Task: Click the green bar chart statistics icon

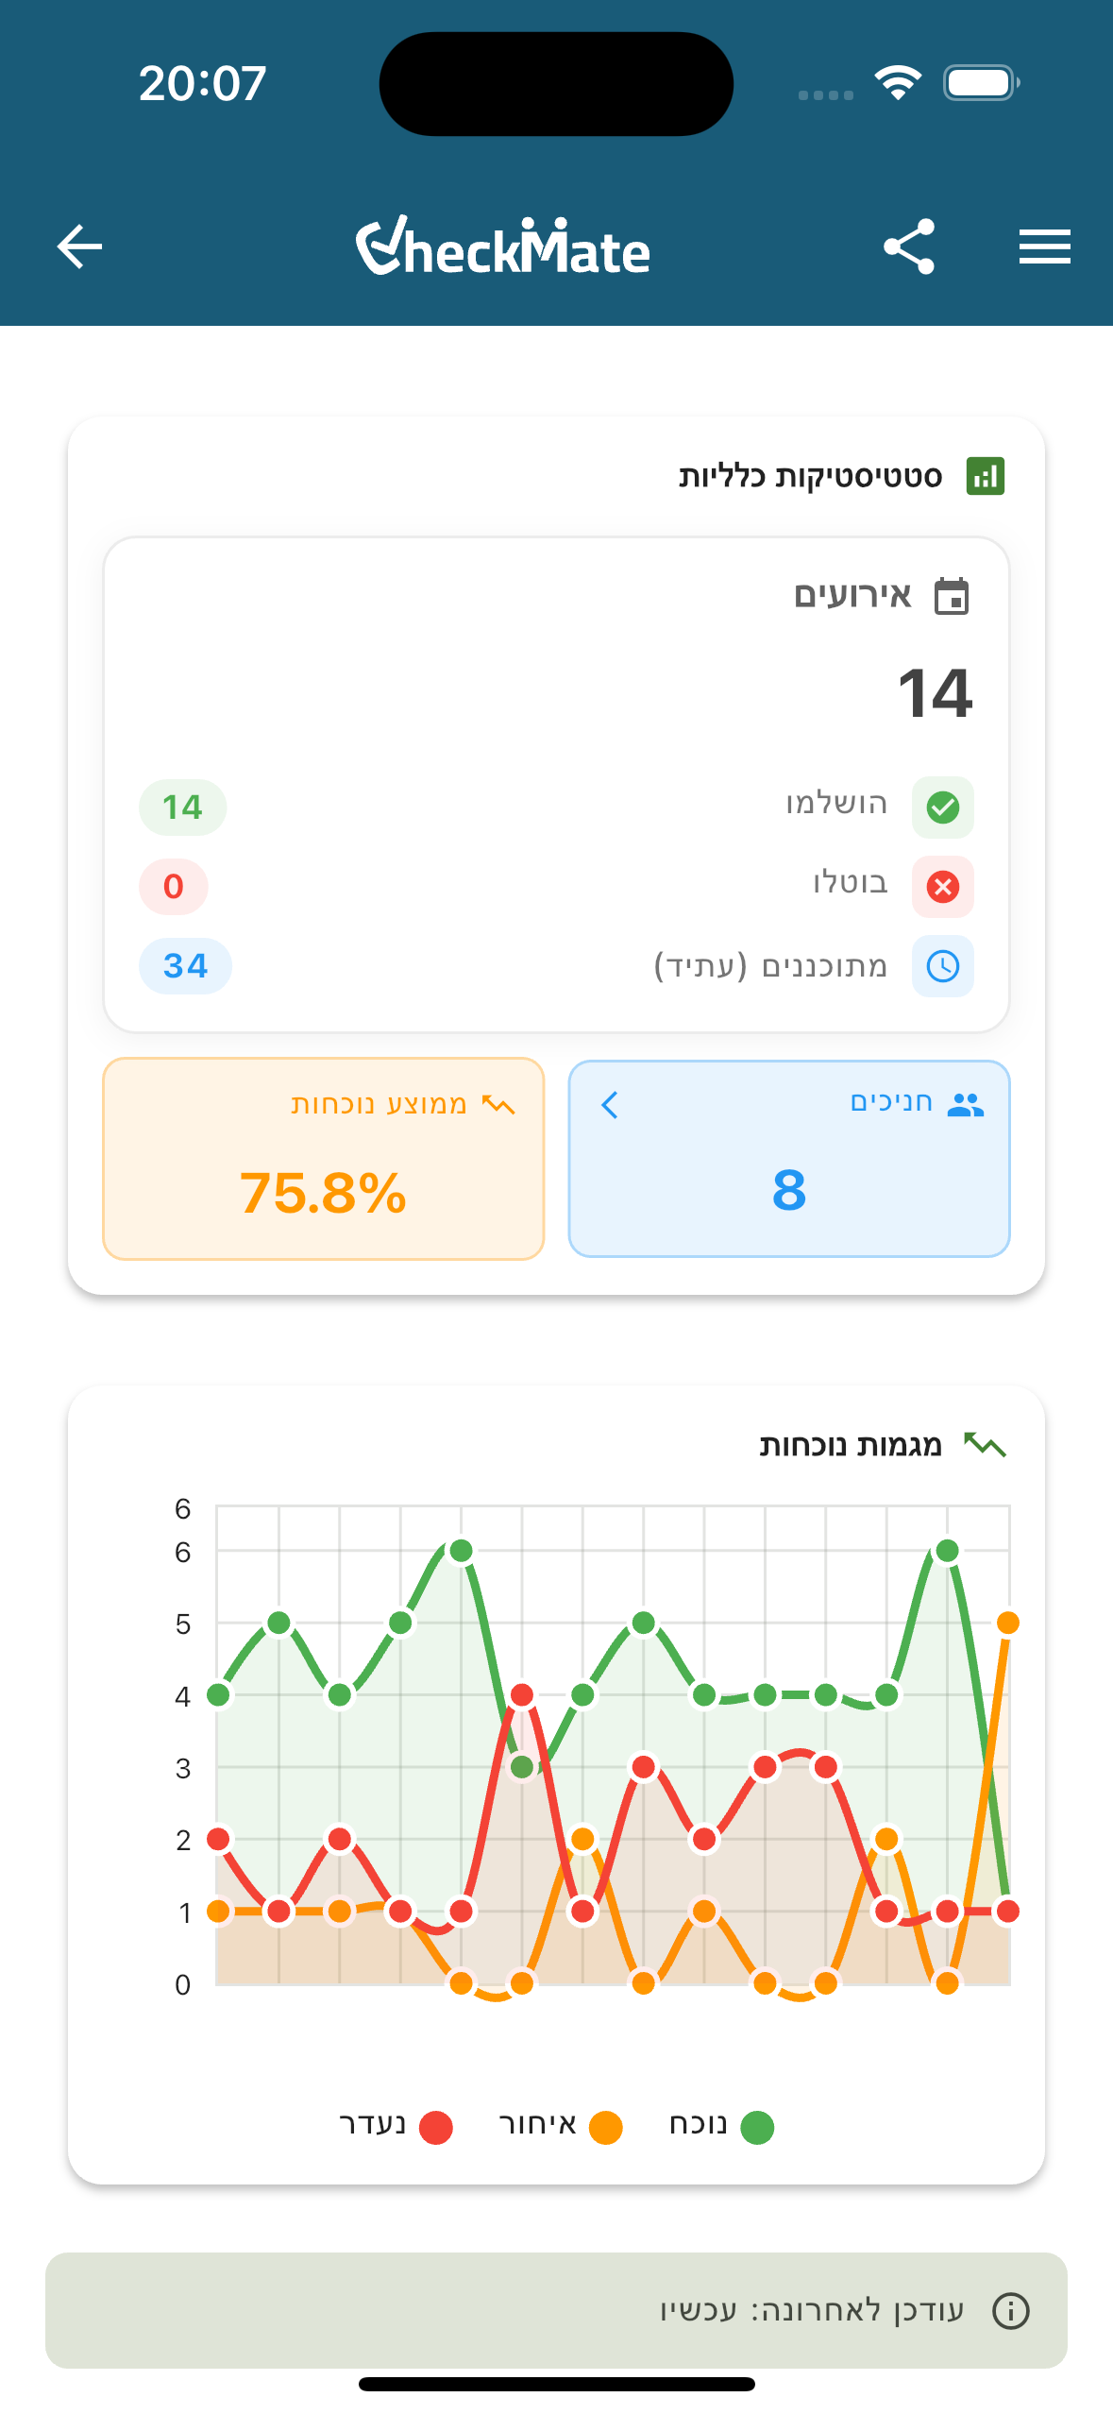Action: point(985,476)
